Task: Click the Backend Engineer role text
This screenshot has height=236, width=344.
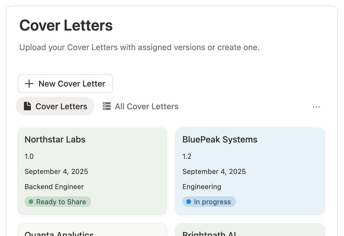Action: tap(54, 187)
